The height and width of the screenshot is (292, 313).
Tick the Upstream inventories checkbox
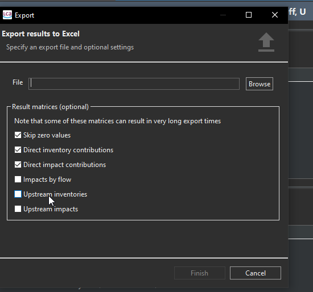click(18, 194)
